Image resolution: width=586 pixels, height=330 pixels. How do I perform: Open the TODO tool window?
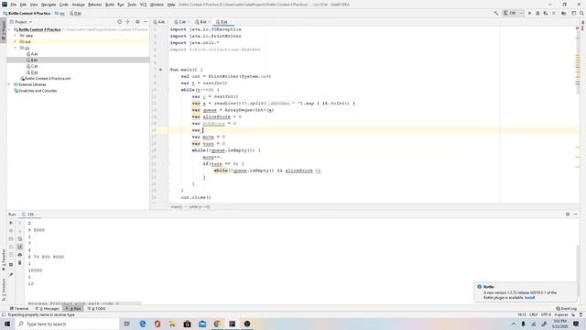(x=96, y=308)
